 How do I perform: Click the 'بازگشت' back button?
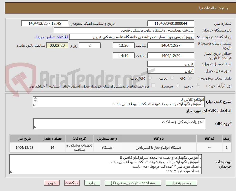pyautogui.click(x=72, y=183)
